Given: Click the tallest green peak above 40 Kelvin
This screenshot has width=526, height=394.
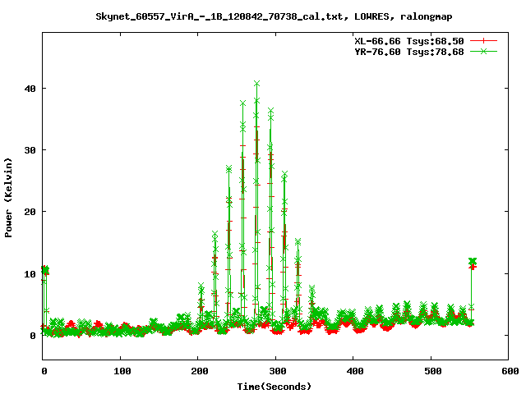Looking at the screenshot, I should tap(257, 83).
